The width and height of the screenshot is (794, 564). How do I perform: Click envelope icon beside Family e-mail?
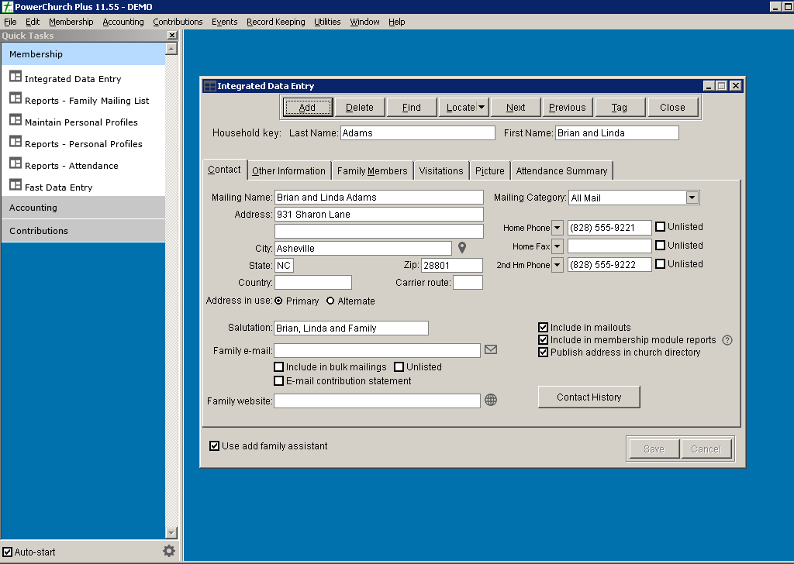[491, 349]
